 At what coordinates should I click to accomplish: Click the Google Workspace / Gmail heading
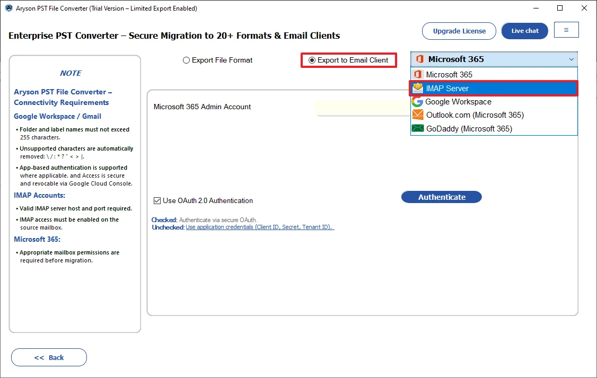tap(57, 116)
